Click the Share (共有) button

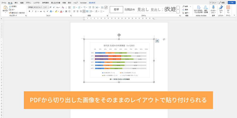click(x=232, y=3)
